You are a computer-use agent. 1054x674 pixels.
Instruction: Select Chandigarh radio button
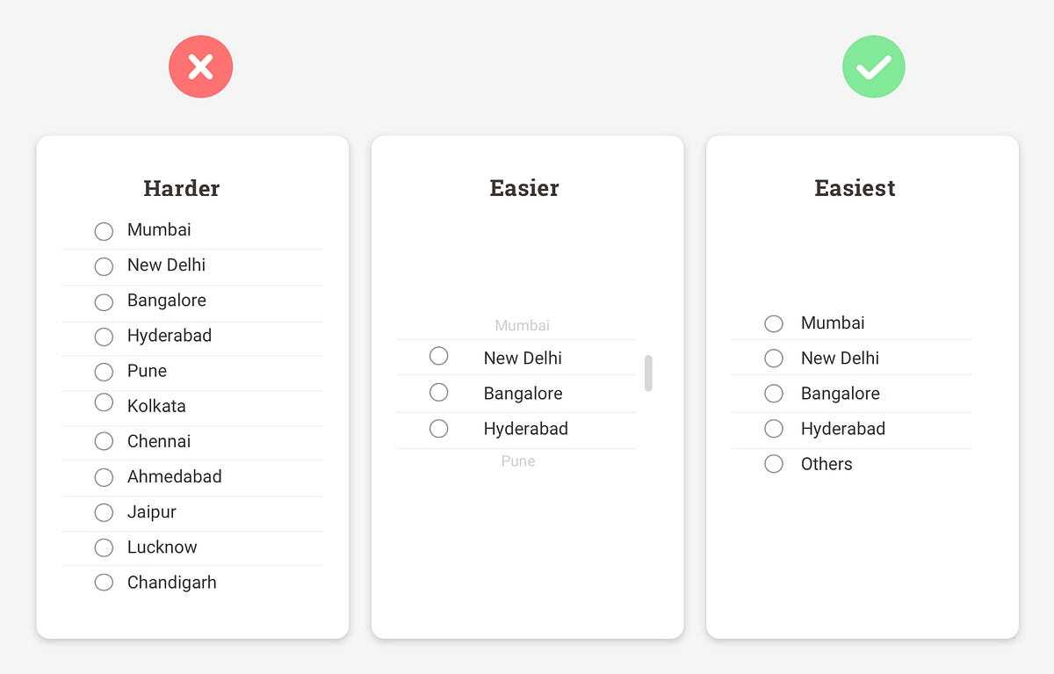104,582
